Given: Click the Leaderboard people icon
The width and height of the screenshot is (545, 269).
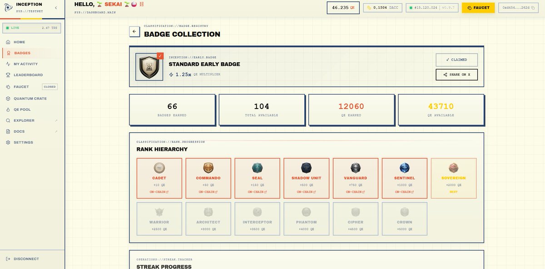Looking at the screenshot, I should click(x=8, y=75).
